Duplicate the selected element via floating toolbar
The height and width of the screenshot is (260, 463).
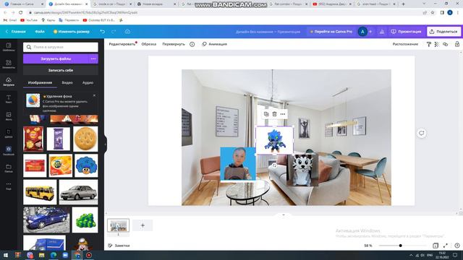click(266, 114)
